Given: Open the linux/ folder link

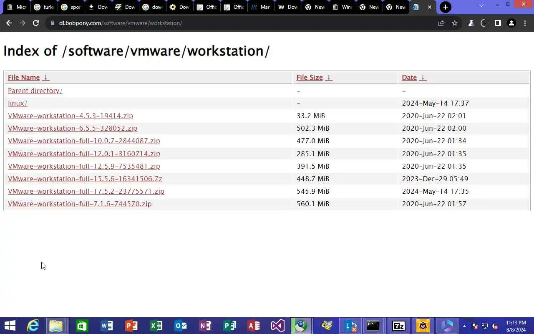Looking at the screenshot, I should (18, 103).
